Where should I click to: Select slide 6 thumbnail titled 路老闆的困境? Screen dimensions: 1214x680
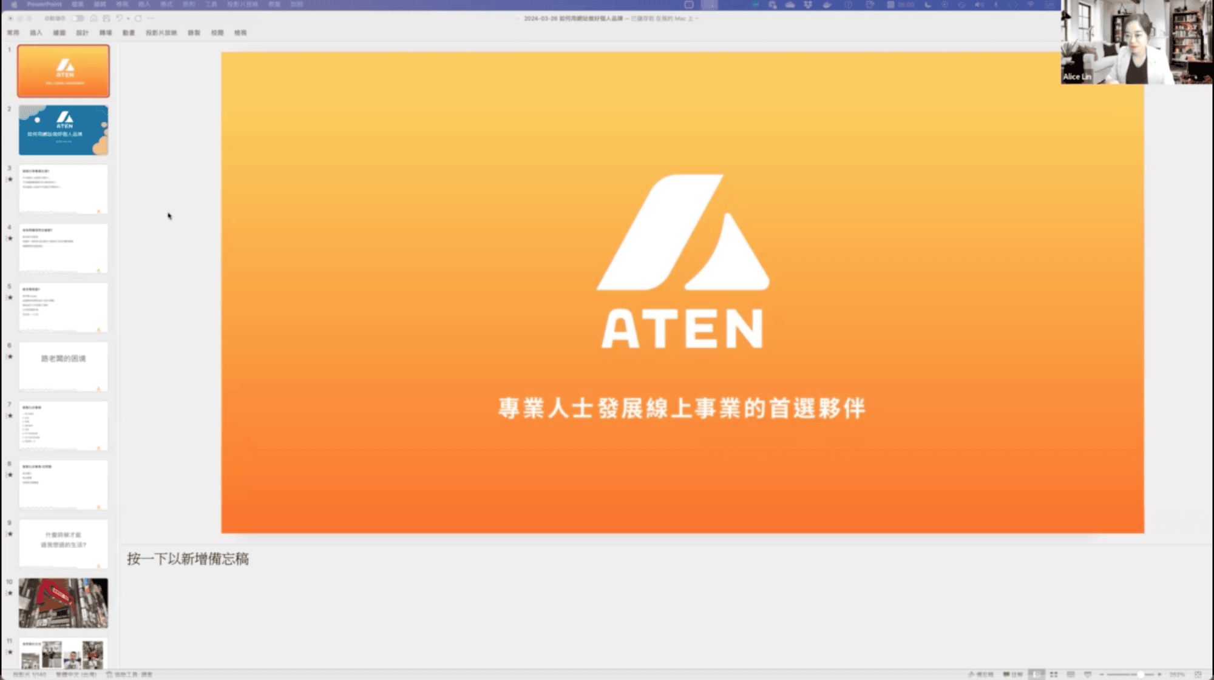coord(63,366)
